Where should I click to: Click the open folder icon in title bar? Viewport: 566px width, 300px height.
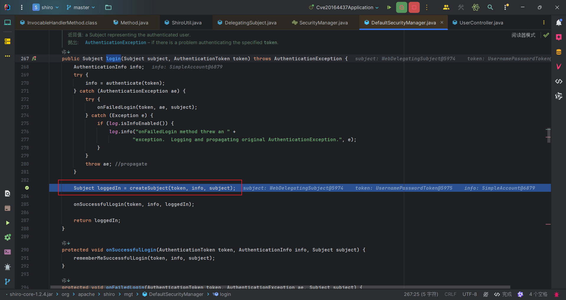coord(108,7)
